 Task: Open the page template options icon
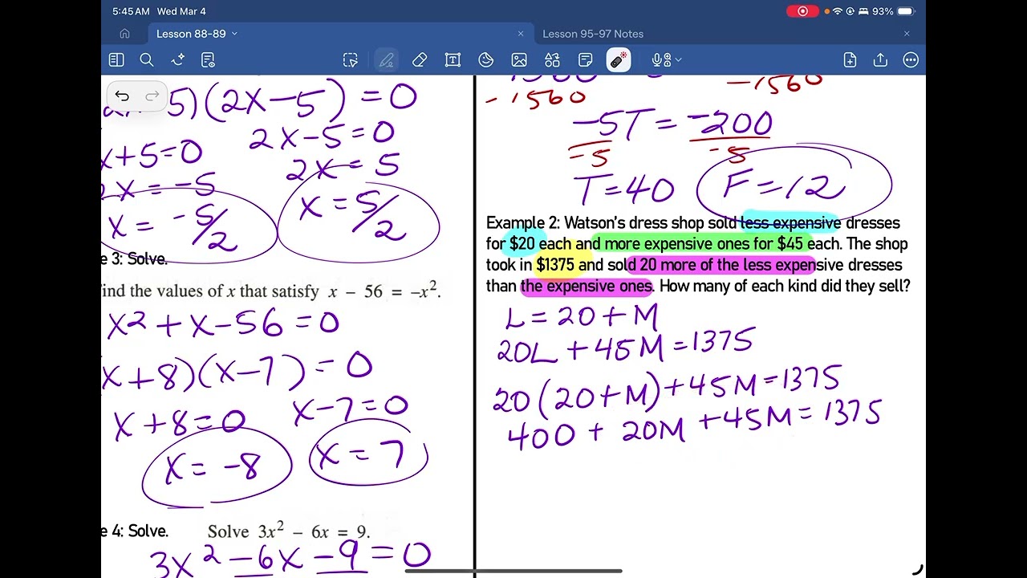pyautogui.click(x=208, y=60)
